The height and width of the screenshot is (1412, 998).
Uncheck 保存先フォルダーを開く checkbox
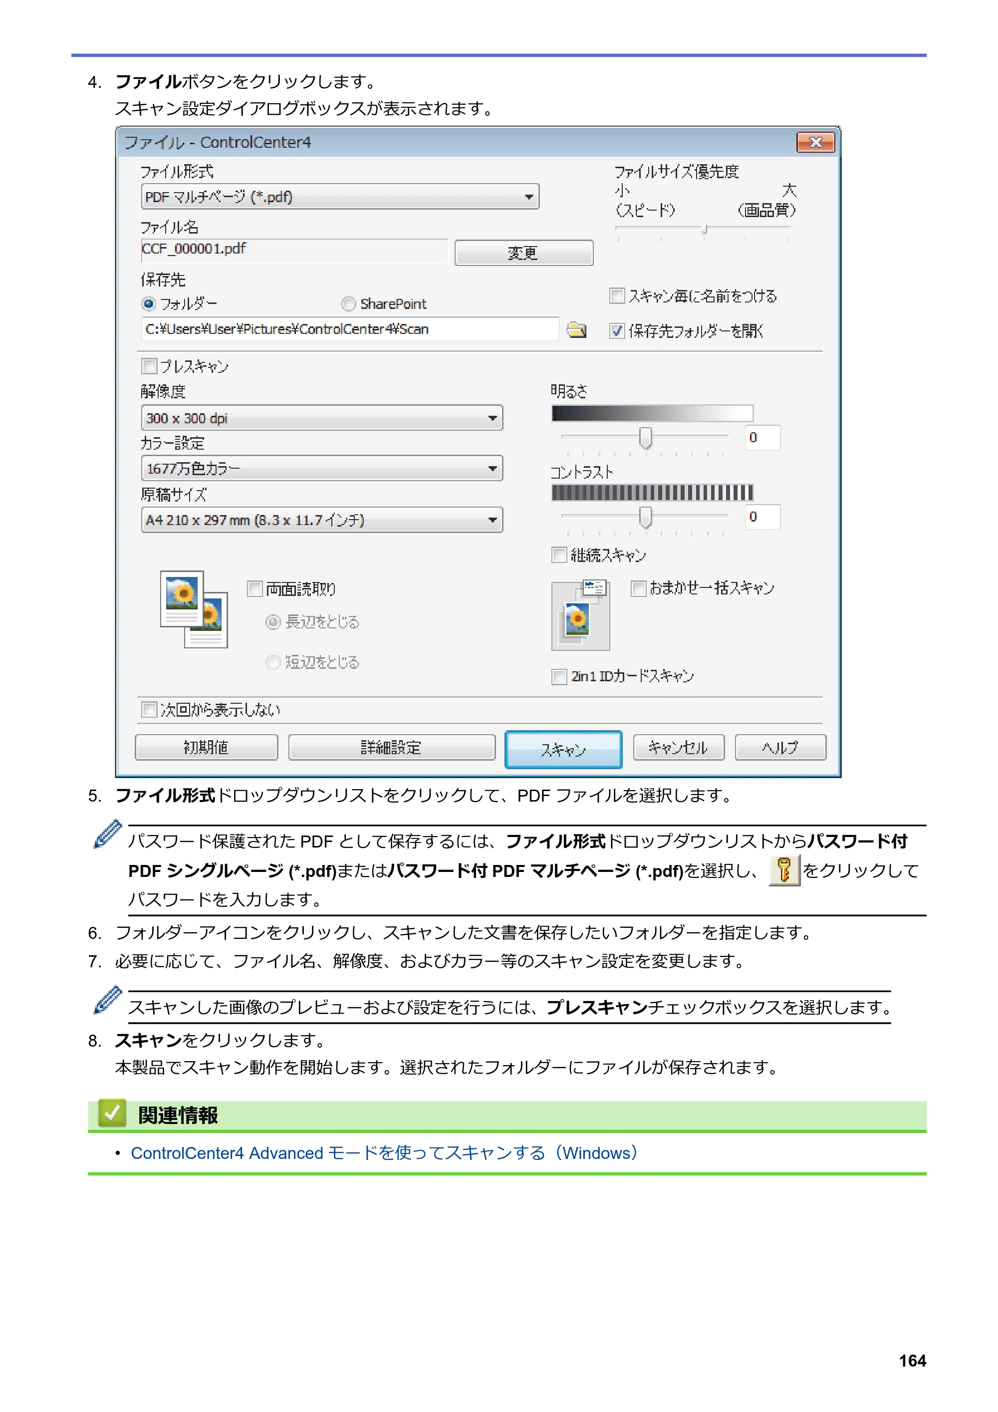(617, 331)
